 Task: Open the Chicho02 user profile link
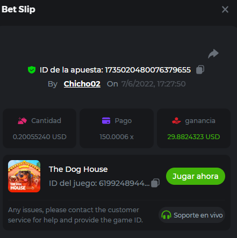point(82,84)
